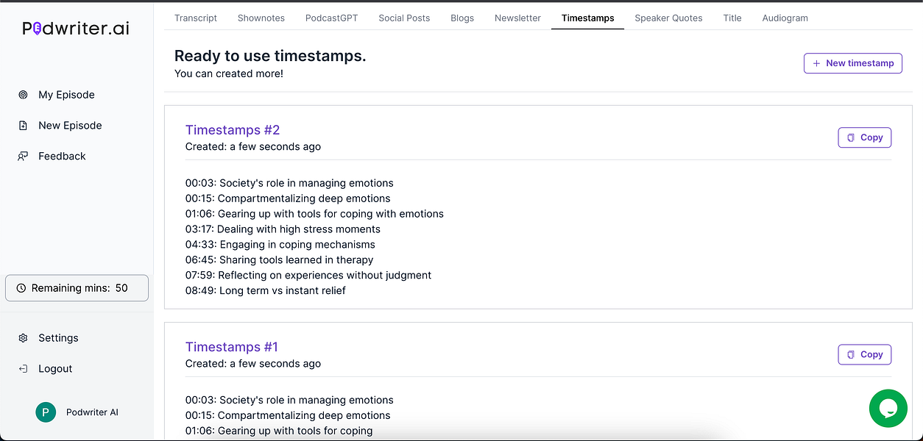The width and height of the screenshot is (923, 441).
Task: Open the chat support bubble
Action: point(888,409)
